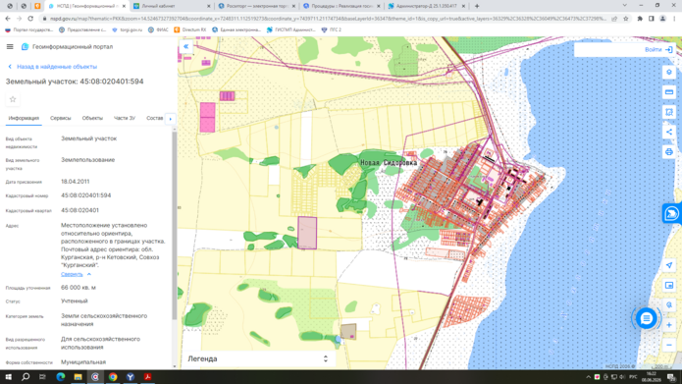Switch to the Администратор-Д browser tab
682x384 pixels.
(426, 6)
